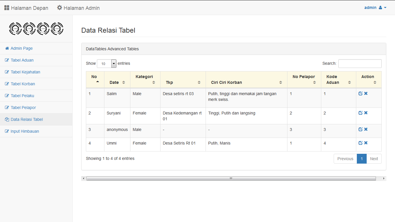The image size is (395, 222).
Task: Click the Halaman Admin gear icon
Action: (x=60, y=8)
